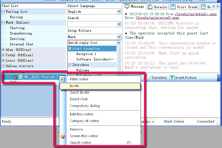
Task: Choose Invite from context menu
Action: (x=100, y=86)
